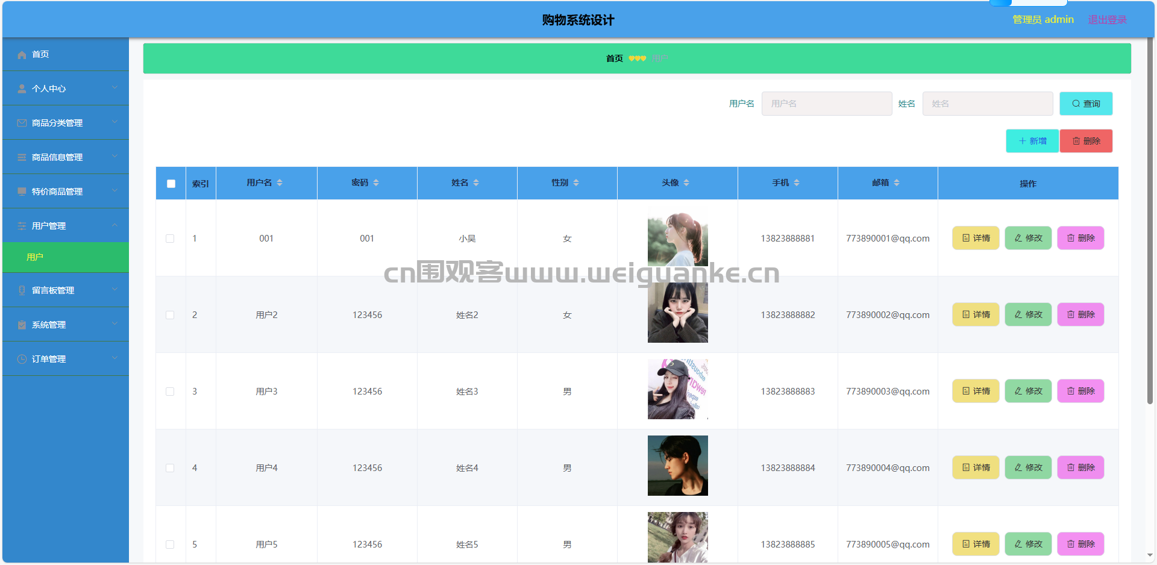Collapse the 用户管理 menu chevron
The height and width of the screenshot is (565, 1157).
click(x=114, y=225)
